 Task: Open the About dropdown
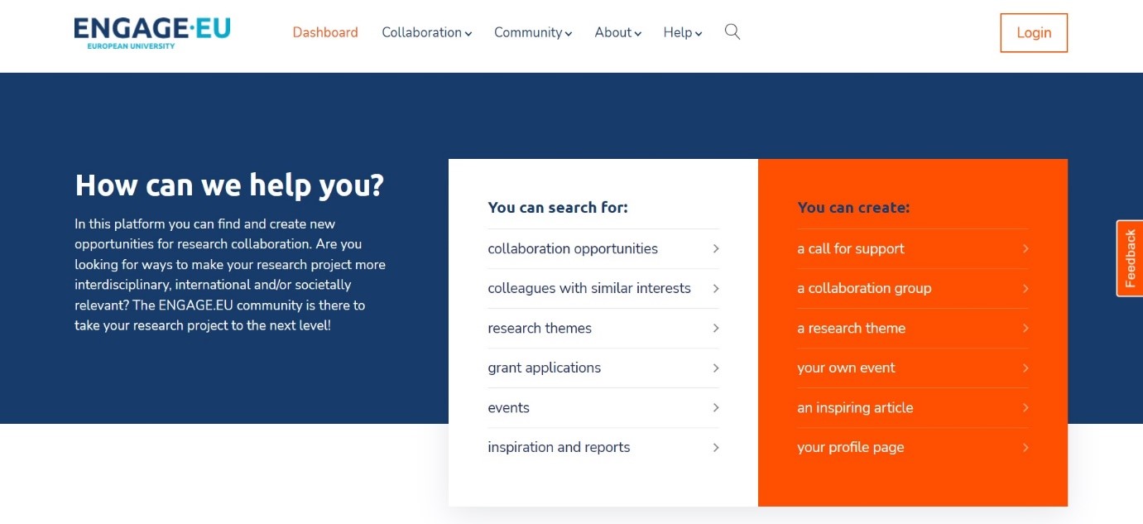click(617, 32)
